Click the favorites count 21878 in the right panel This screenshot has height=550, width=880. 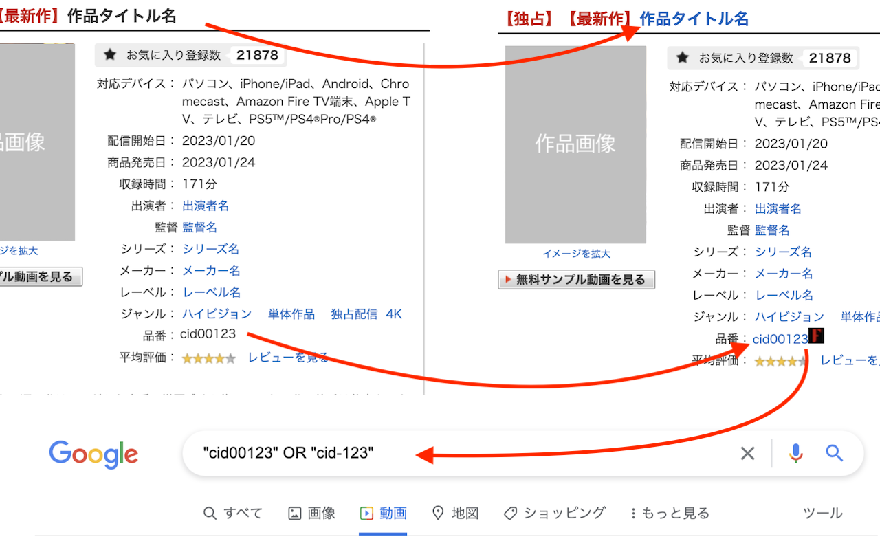coord(830,58)
